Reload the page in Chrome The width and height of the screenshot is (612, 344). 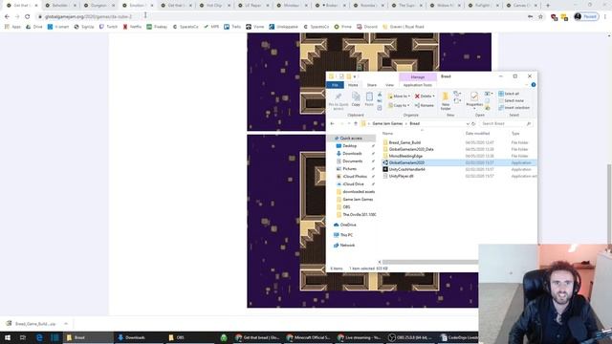tap(28, 17)
